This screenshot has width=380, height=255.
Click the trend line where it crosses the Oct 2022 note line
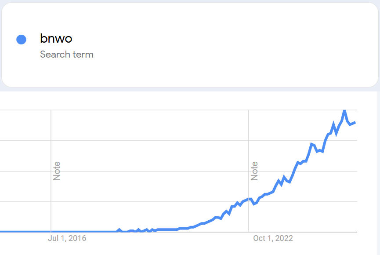[249, 199]
